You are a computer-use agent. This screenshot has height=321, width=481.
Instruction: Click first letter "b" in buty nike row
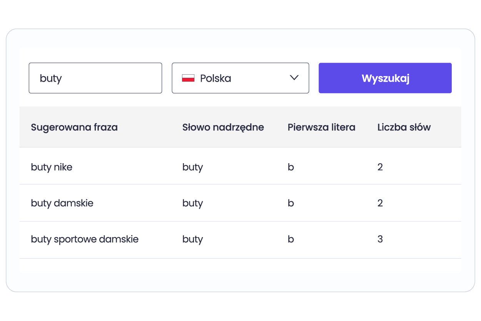point(291,167)
